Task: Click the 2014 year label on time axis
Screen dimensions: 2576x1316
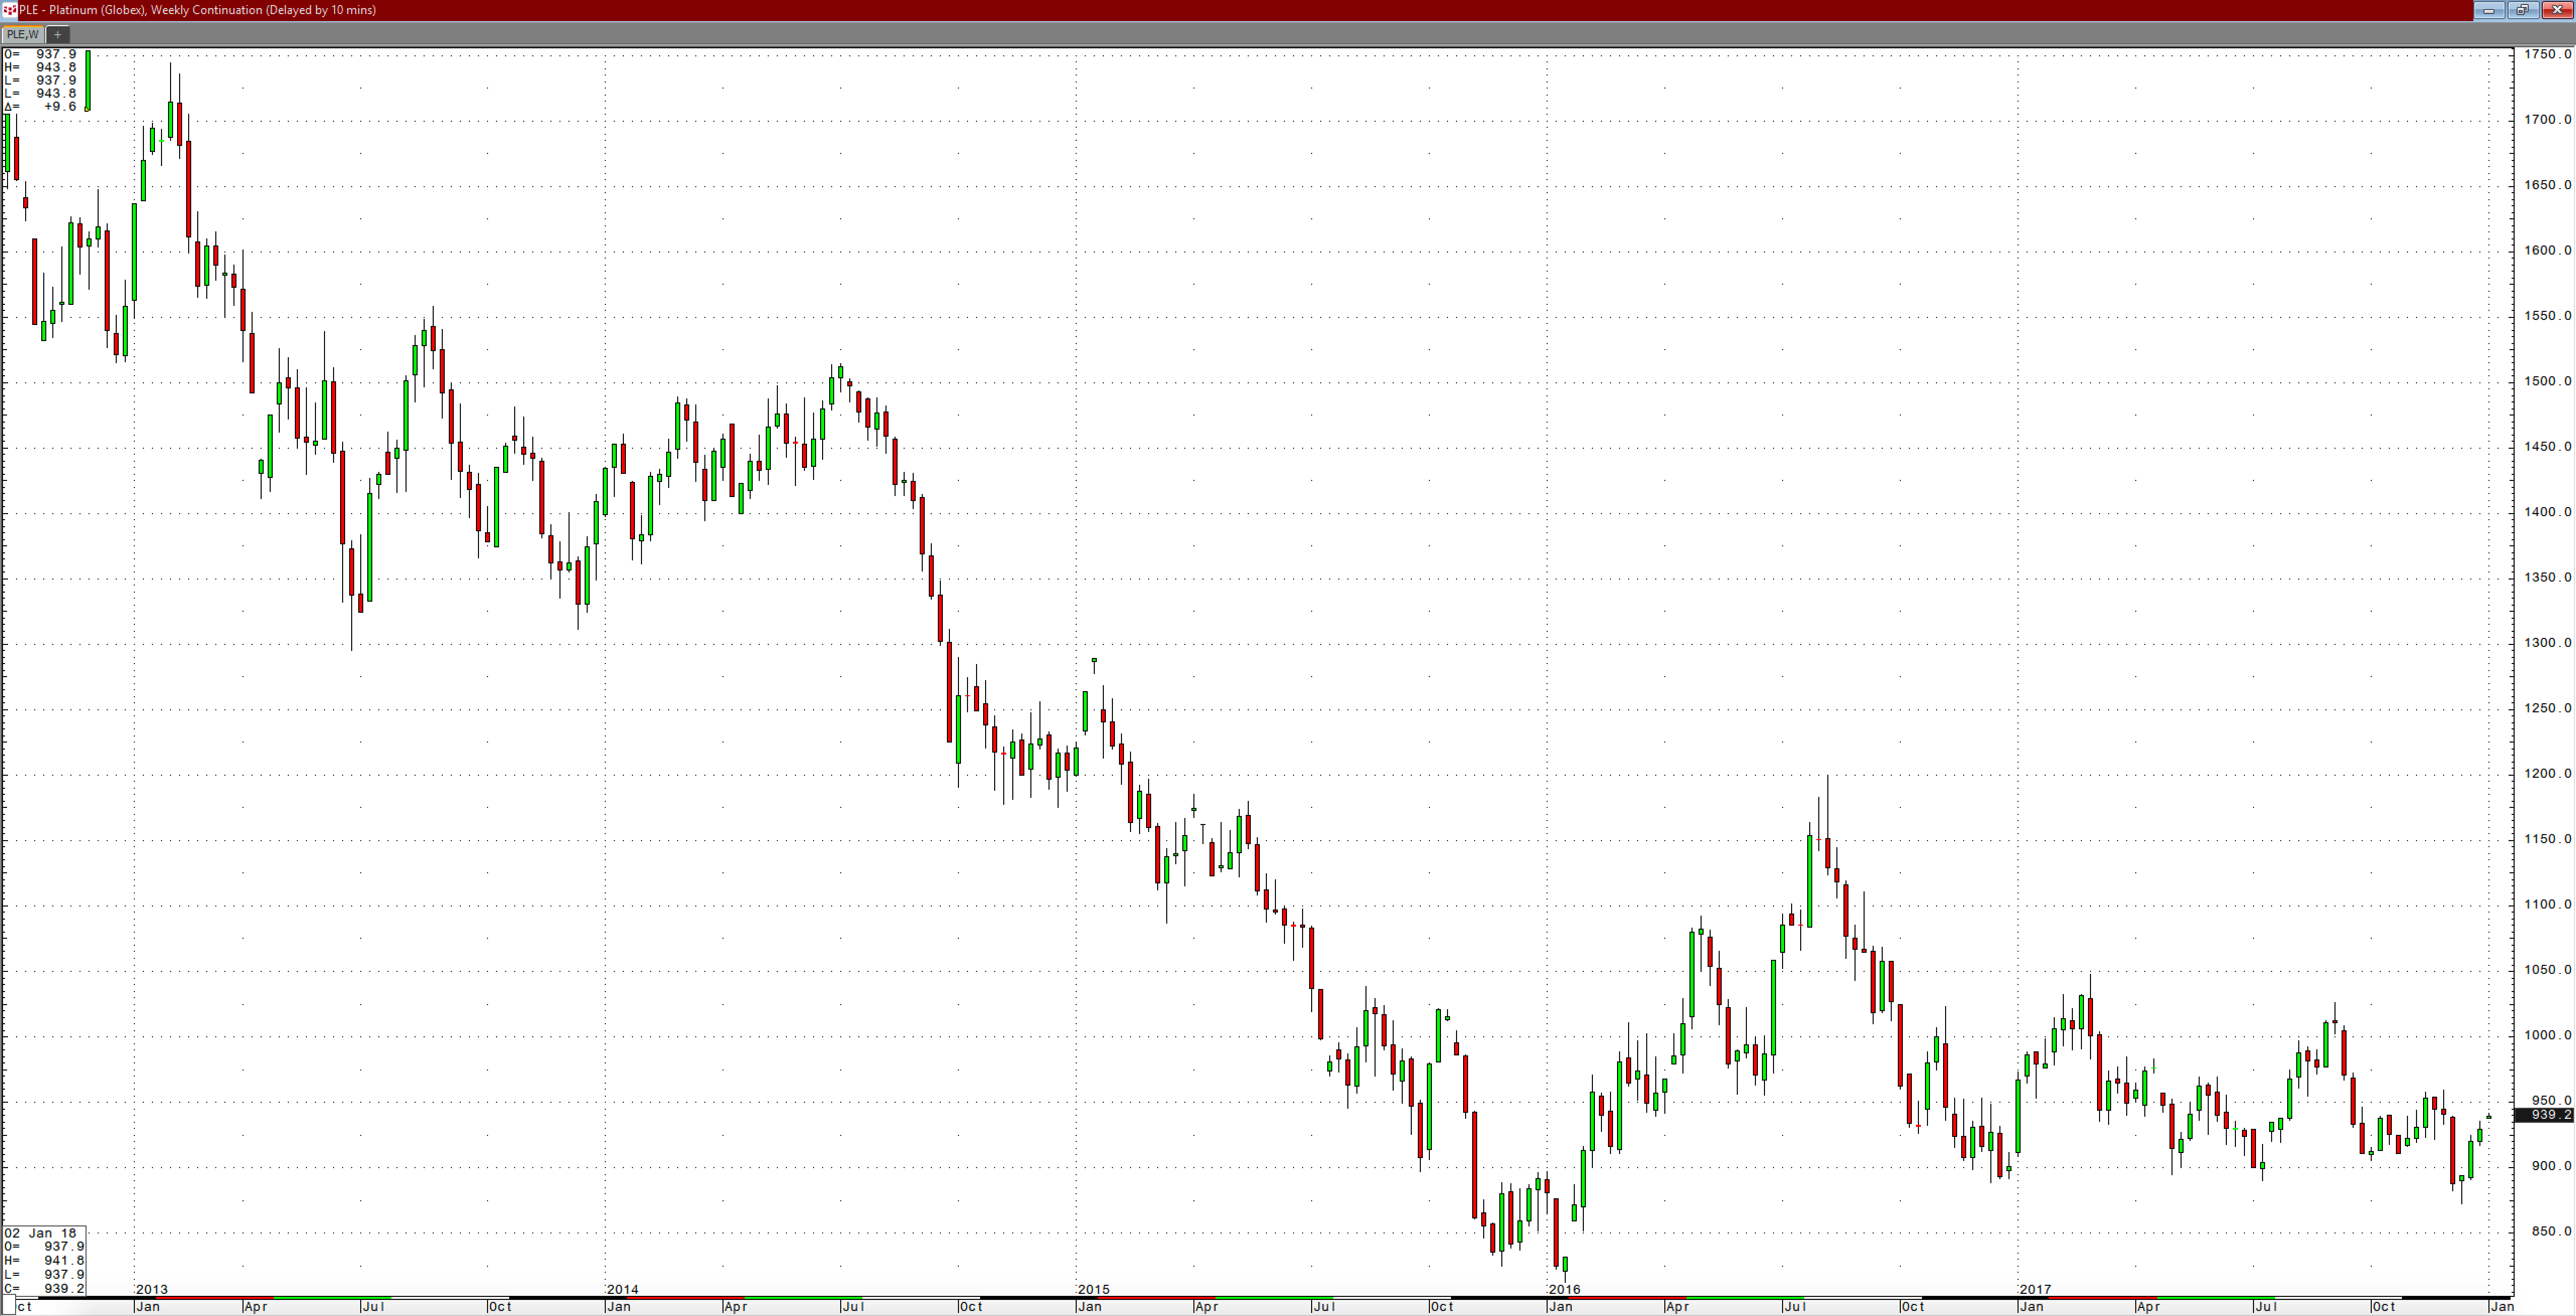Action: coord(622,1290)
